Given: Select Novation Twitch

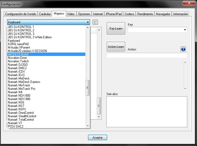Looking at the screenshot, I should [46, 61].
